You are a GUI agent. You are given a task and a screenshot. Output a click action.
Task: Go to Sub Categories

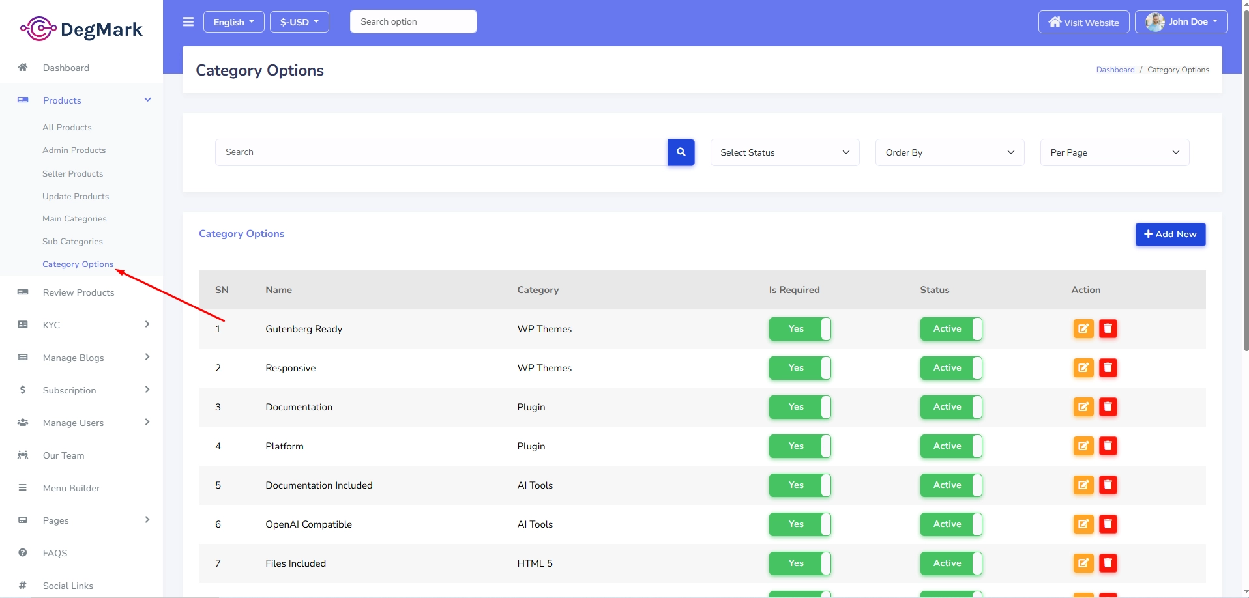click(72, 242)
